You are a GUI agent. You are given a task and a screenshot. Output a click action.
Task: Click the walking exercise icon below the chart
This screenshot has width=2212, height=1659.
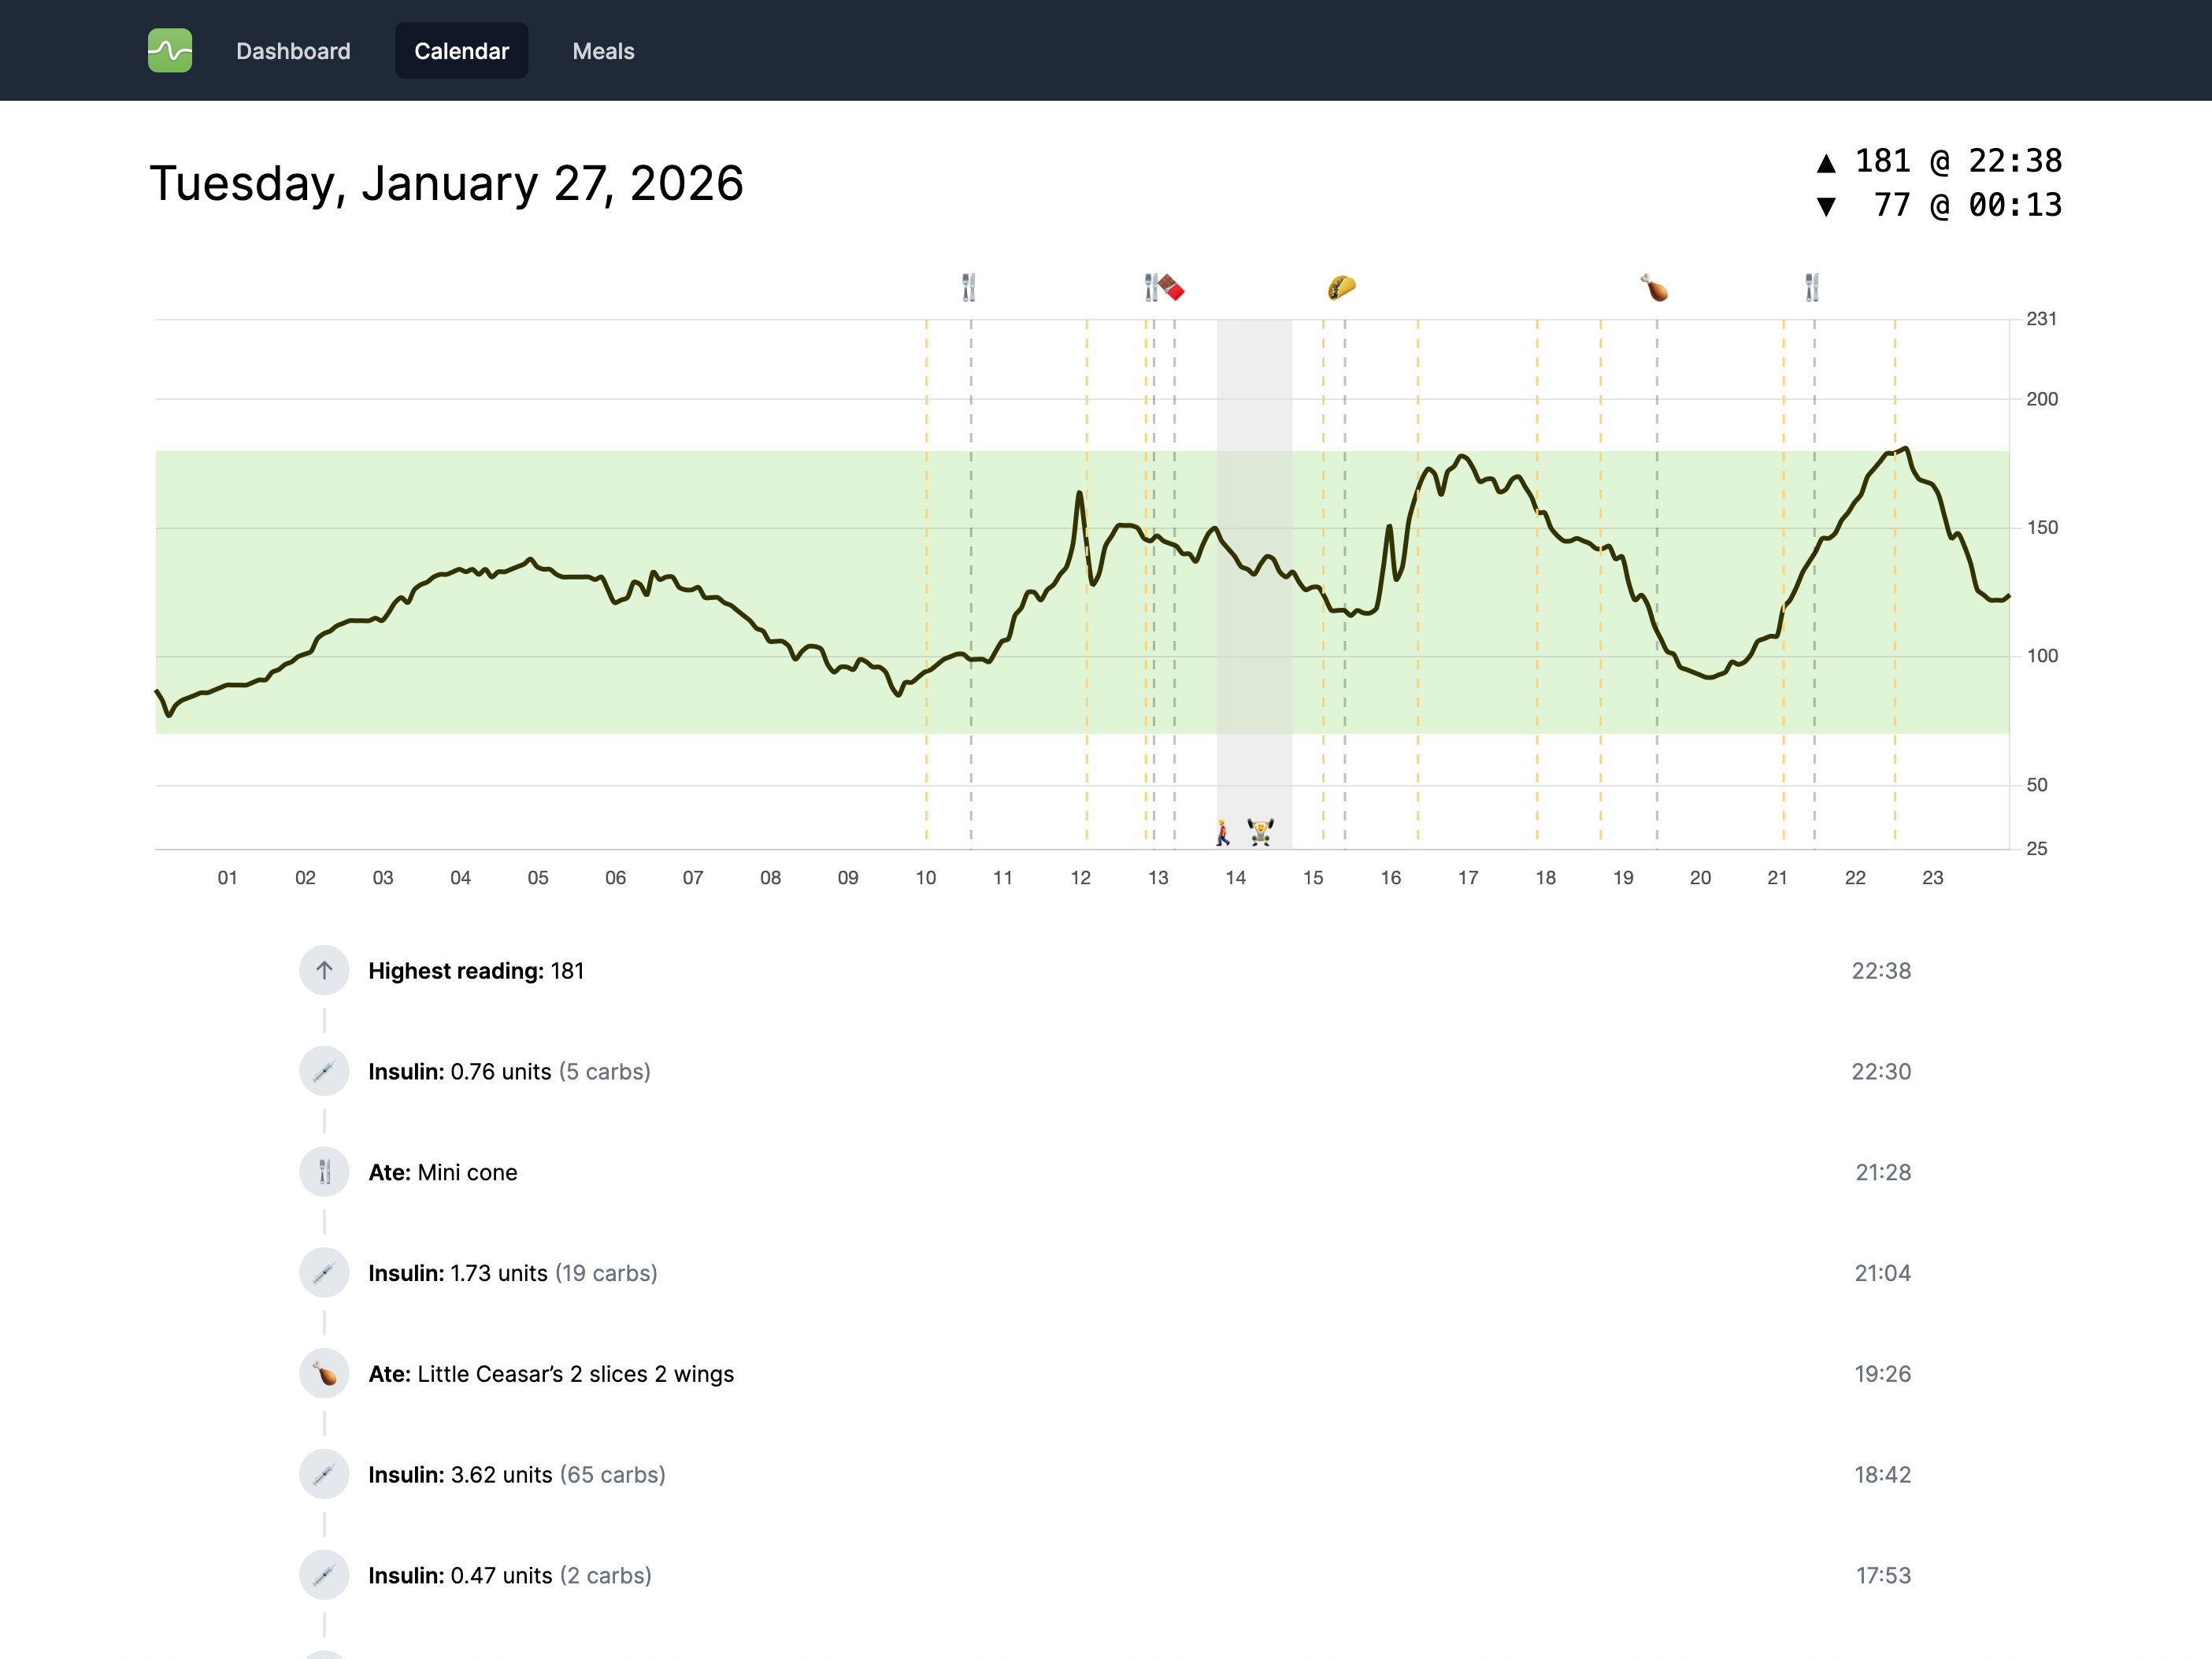point(1222,833)
